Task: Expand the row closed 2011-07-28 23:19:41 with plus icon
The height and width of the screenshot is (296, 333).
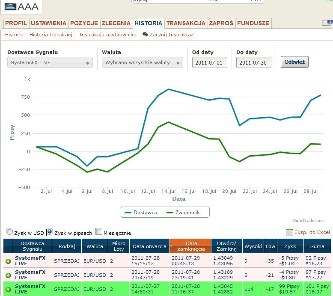Action: (8, 275)
